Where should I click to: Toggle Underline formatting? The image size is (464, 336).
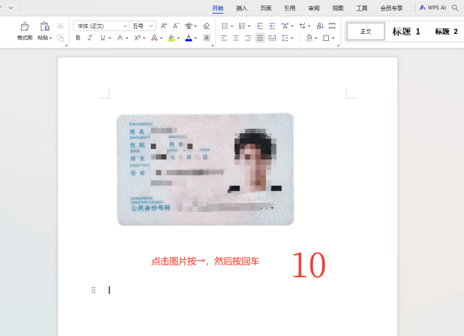click(x=102, y=38)
